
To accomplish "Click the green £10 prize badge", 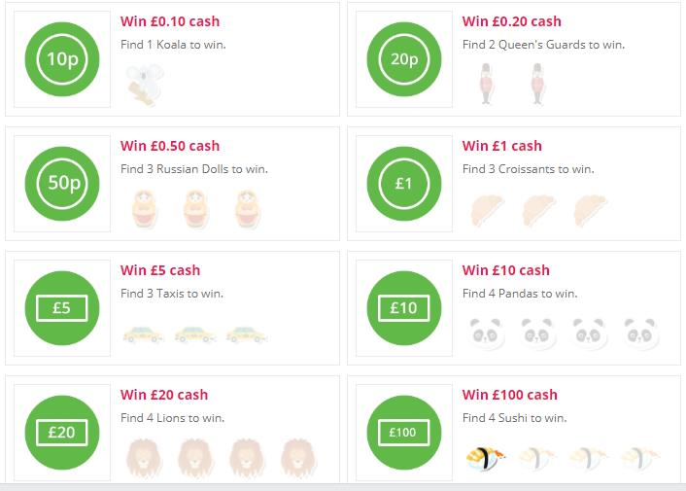I will (404, 308).
